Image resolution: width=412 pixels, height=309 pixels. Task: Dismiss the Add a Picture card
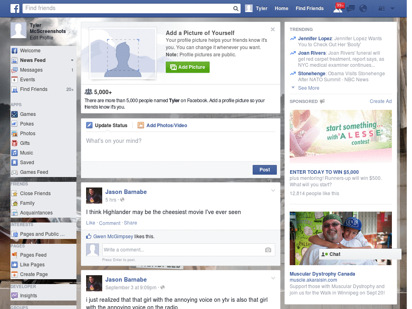(273, 29)
